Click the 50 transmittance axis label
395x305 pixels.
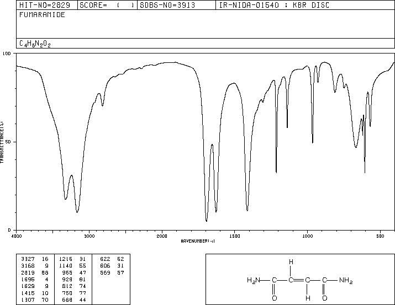point(8,142)
